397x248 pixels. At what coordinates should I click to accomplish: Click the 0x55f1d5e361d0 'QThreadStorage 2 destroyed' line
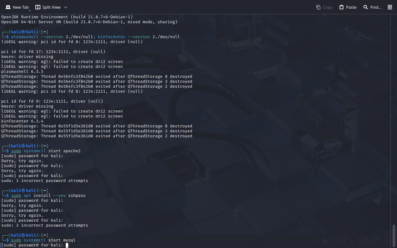point(97,136)
